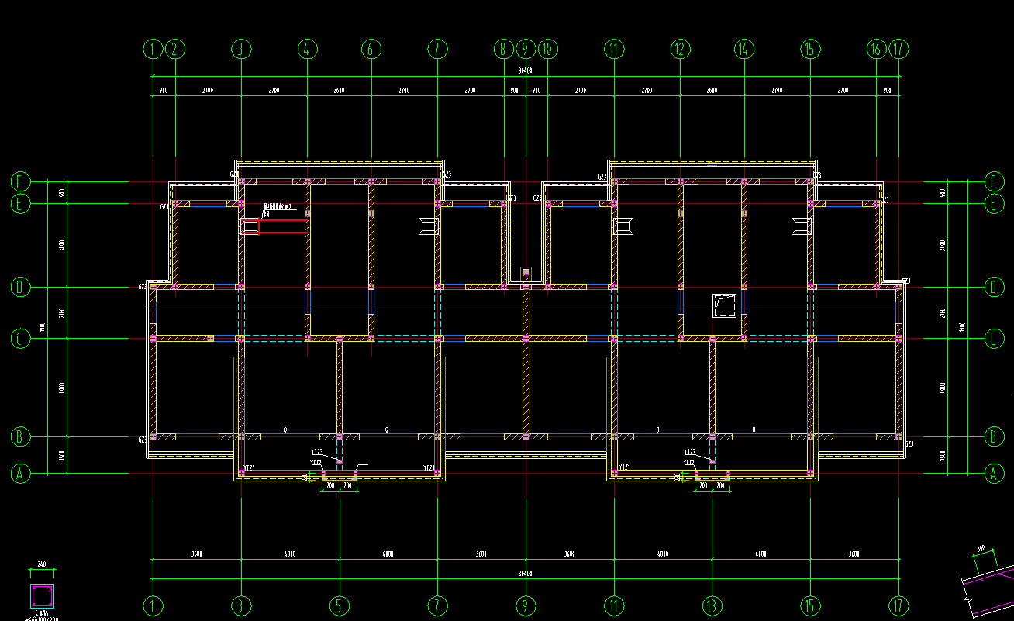The width and height of the screenshot is (1014, 621).
Task: Select the 240 dimension above the column detail
Action: tap(42, 564)
